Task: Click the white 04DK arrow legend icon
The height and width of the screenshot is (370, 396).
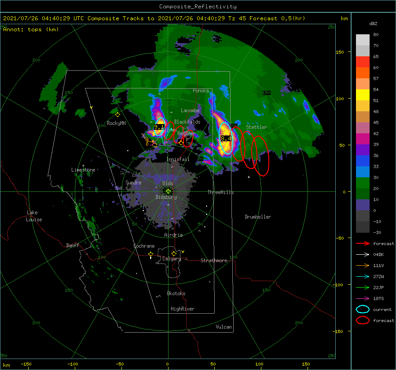Action: pyautogui.click(x=363, y=255)
